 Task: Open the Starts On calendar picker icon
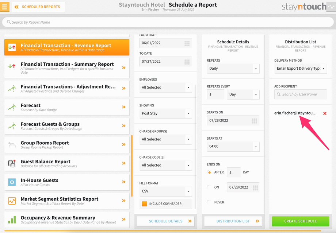click(254, 121)
